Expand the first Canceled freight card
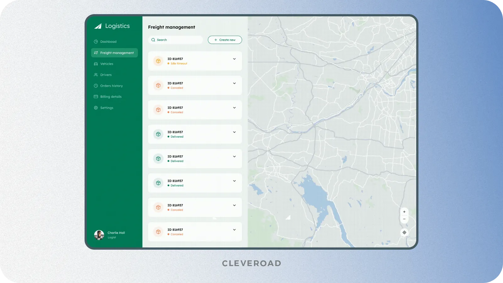Image resolution: width=503 pixels, height=283 pixels. coord(234,83)
